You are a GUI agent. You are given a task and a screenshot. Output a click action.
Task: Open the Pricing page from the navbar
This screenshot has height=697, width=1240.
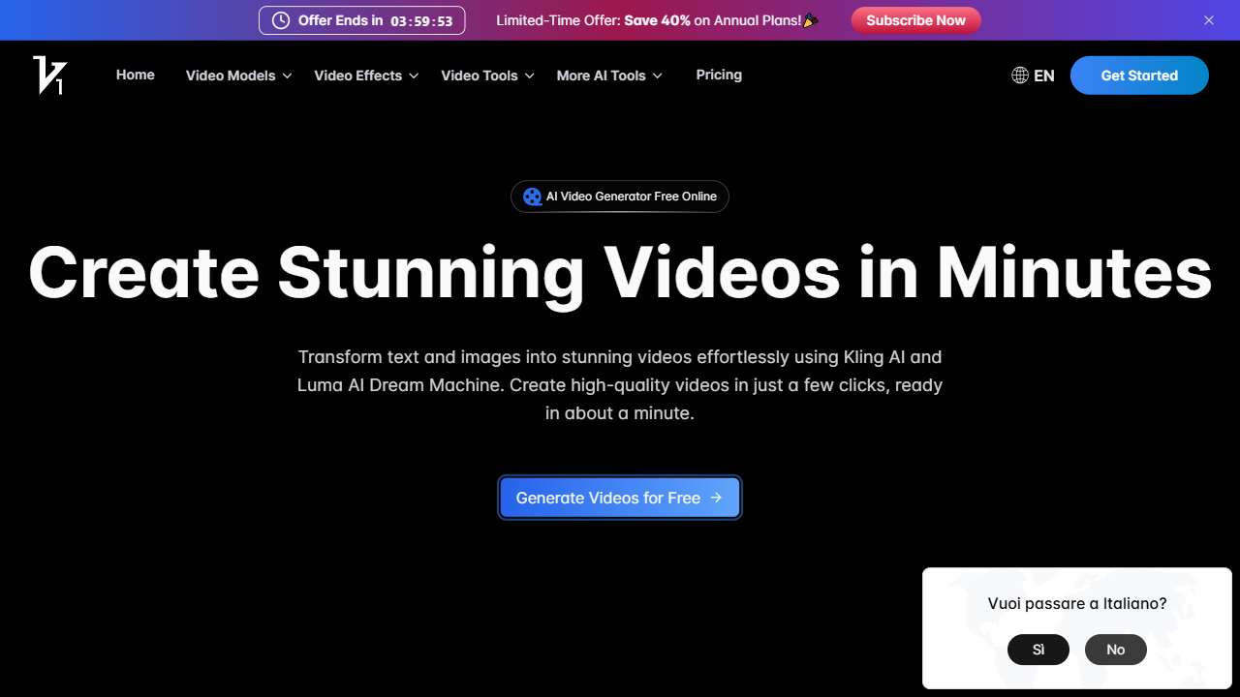click(719, 75)
